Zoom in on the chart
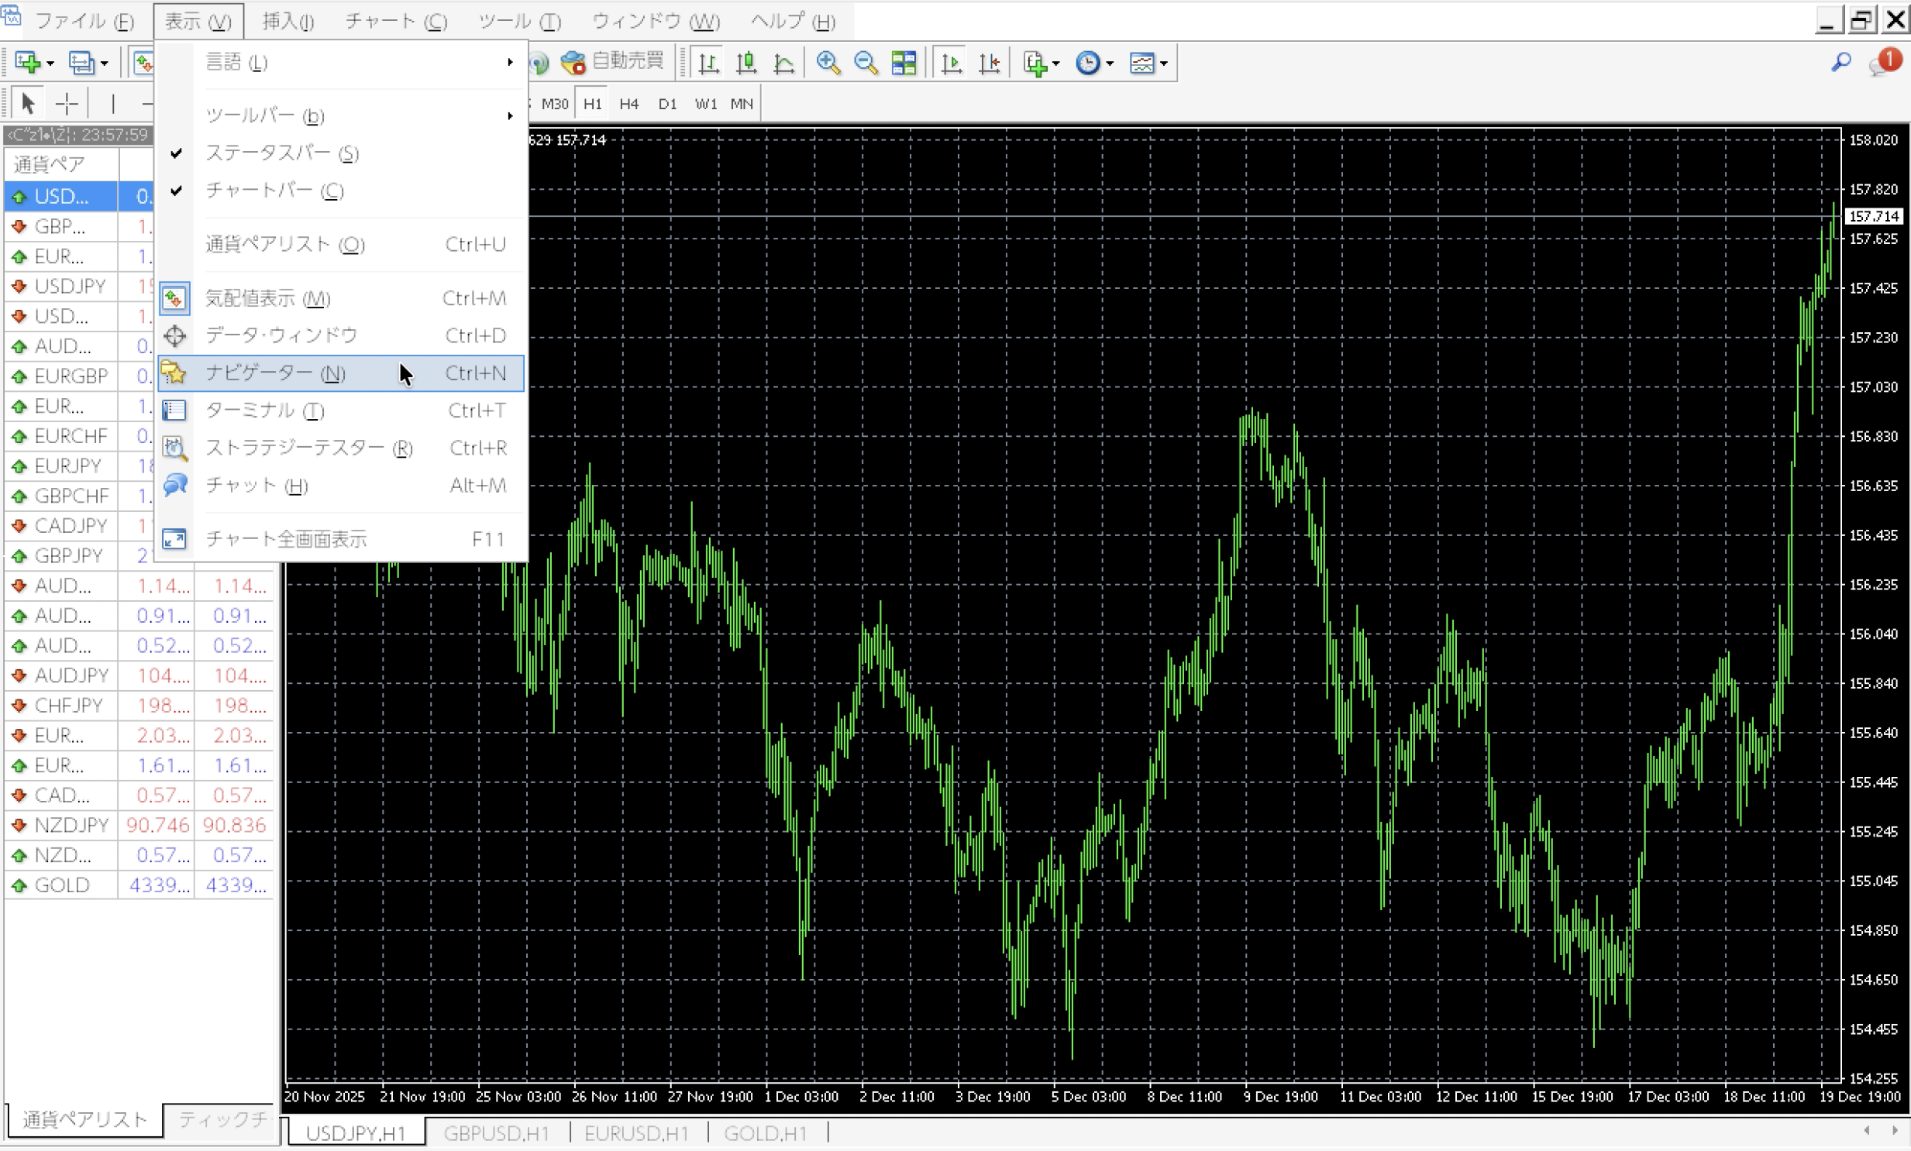The height and width of the screenshot is (1151, 1911). click(x=828, y=63)
